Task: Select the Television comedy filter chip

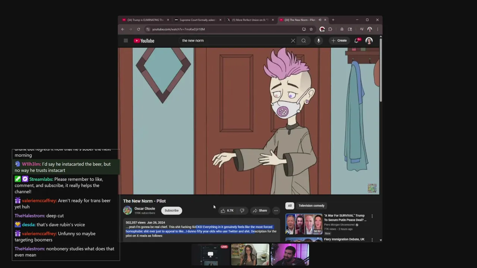Action: coord(312,205)
